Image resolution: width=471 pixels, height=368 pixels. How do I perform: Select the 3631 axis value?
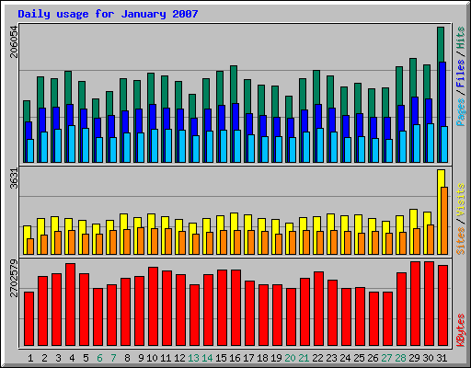tap(14, 178)
